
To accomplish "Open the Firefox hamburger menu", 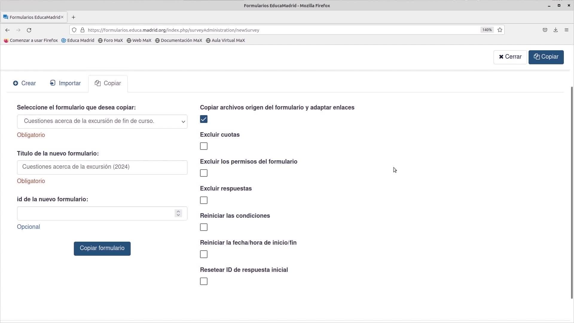I will 566,30.
